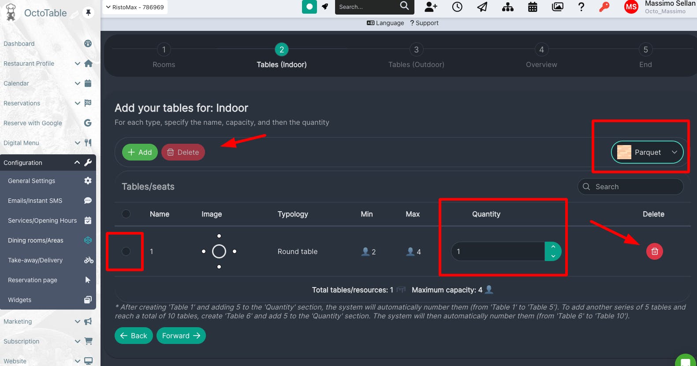Click the search magnifier icon
This screenshot has width=697, height=366.
point(404,6)
